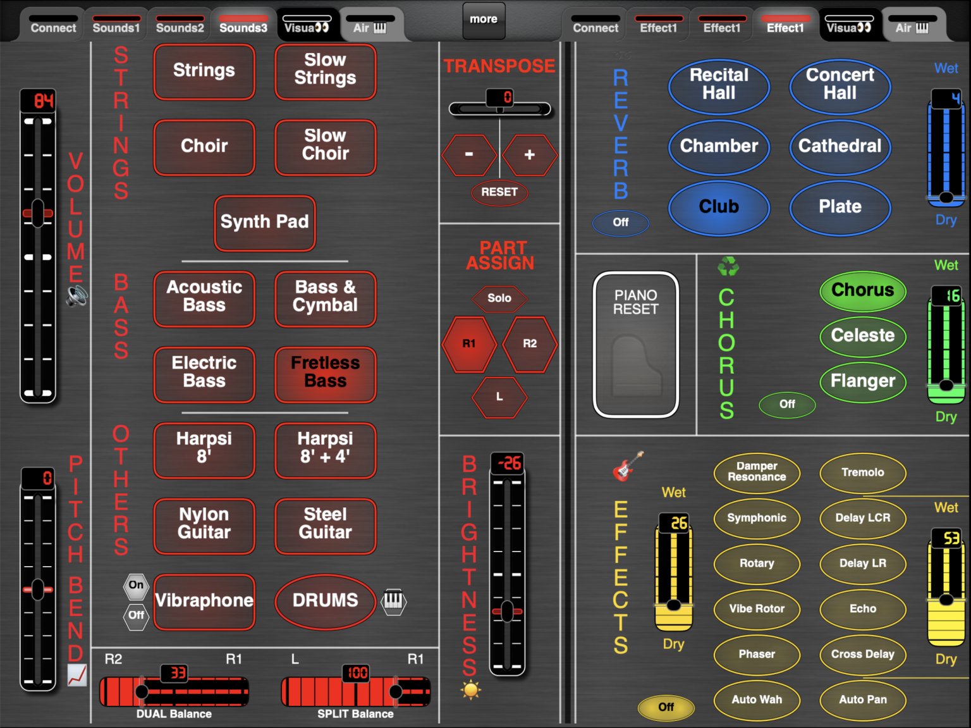Open the left Connect tab
This screenshot has height=728, width=971.
tap(54, 25)
